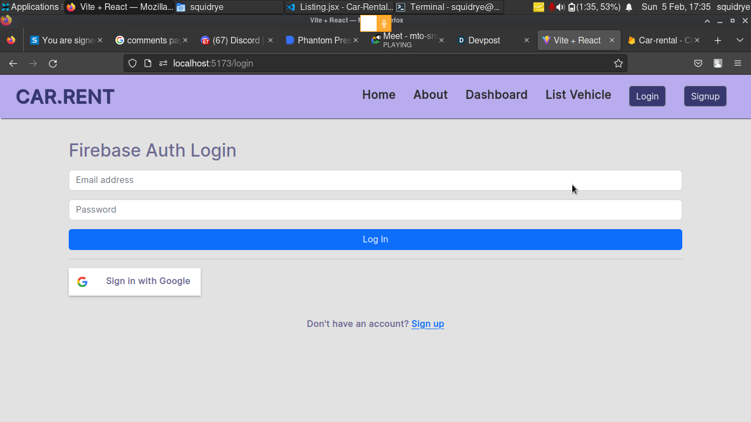Reload the page with refresh icon

(53, 63)
